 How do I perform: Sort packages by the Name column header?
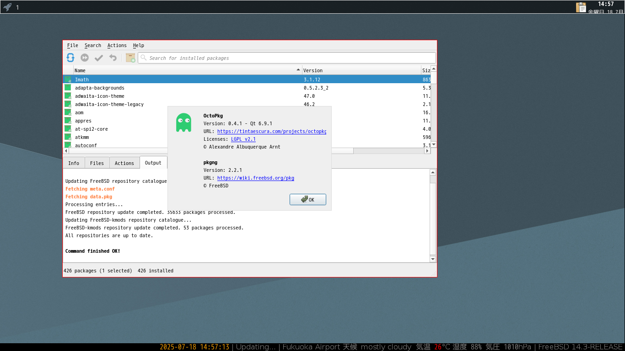pos(183,70)
